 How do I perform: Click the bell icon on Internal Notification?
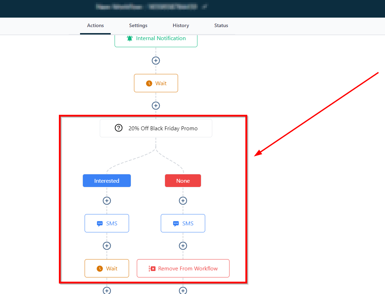tap(130, 38)
